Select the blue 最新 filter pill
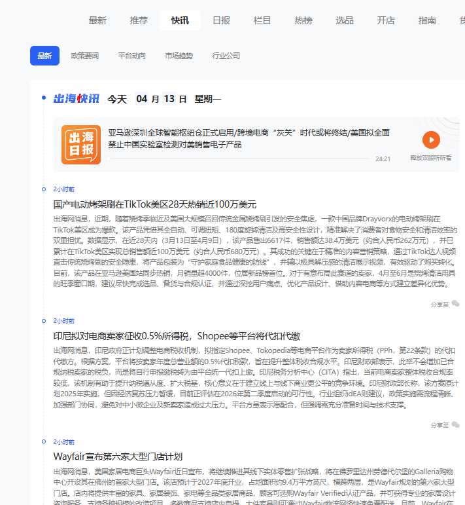 (44, 56)
